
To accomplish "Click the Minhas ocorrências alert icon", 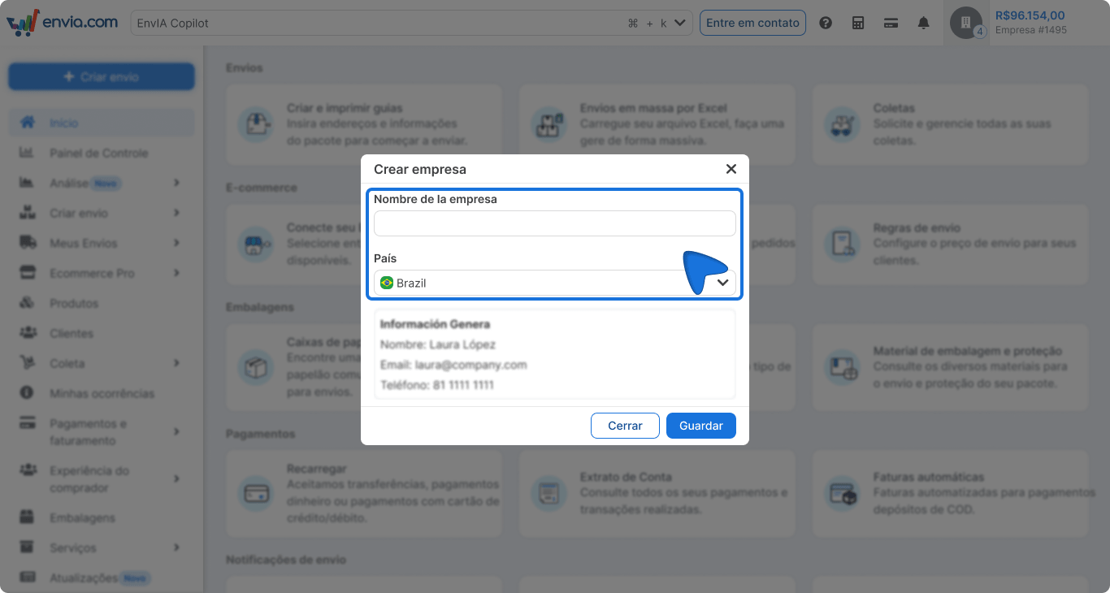I will tap(28, 393).
